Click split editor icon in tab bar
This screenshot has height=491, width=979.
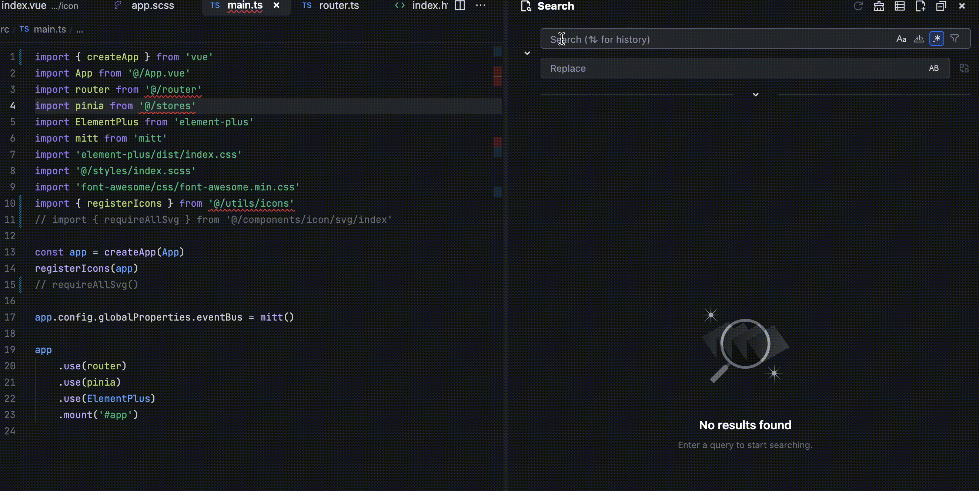(460, 6)
